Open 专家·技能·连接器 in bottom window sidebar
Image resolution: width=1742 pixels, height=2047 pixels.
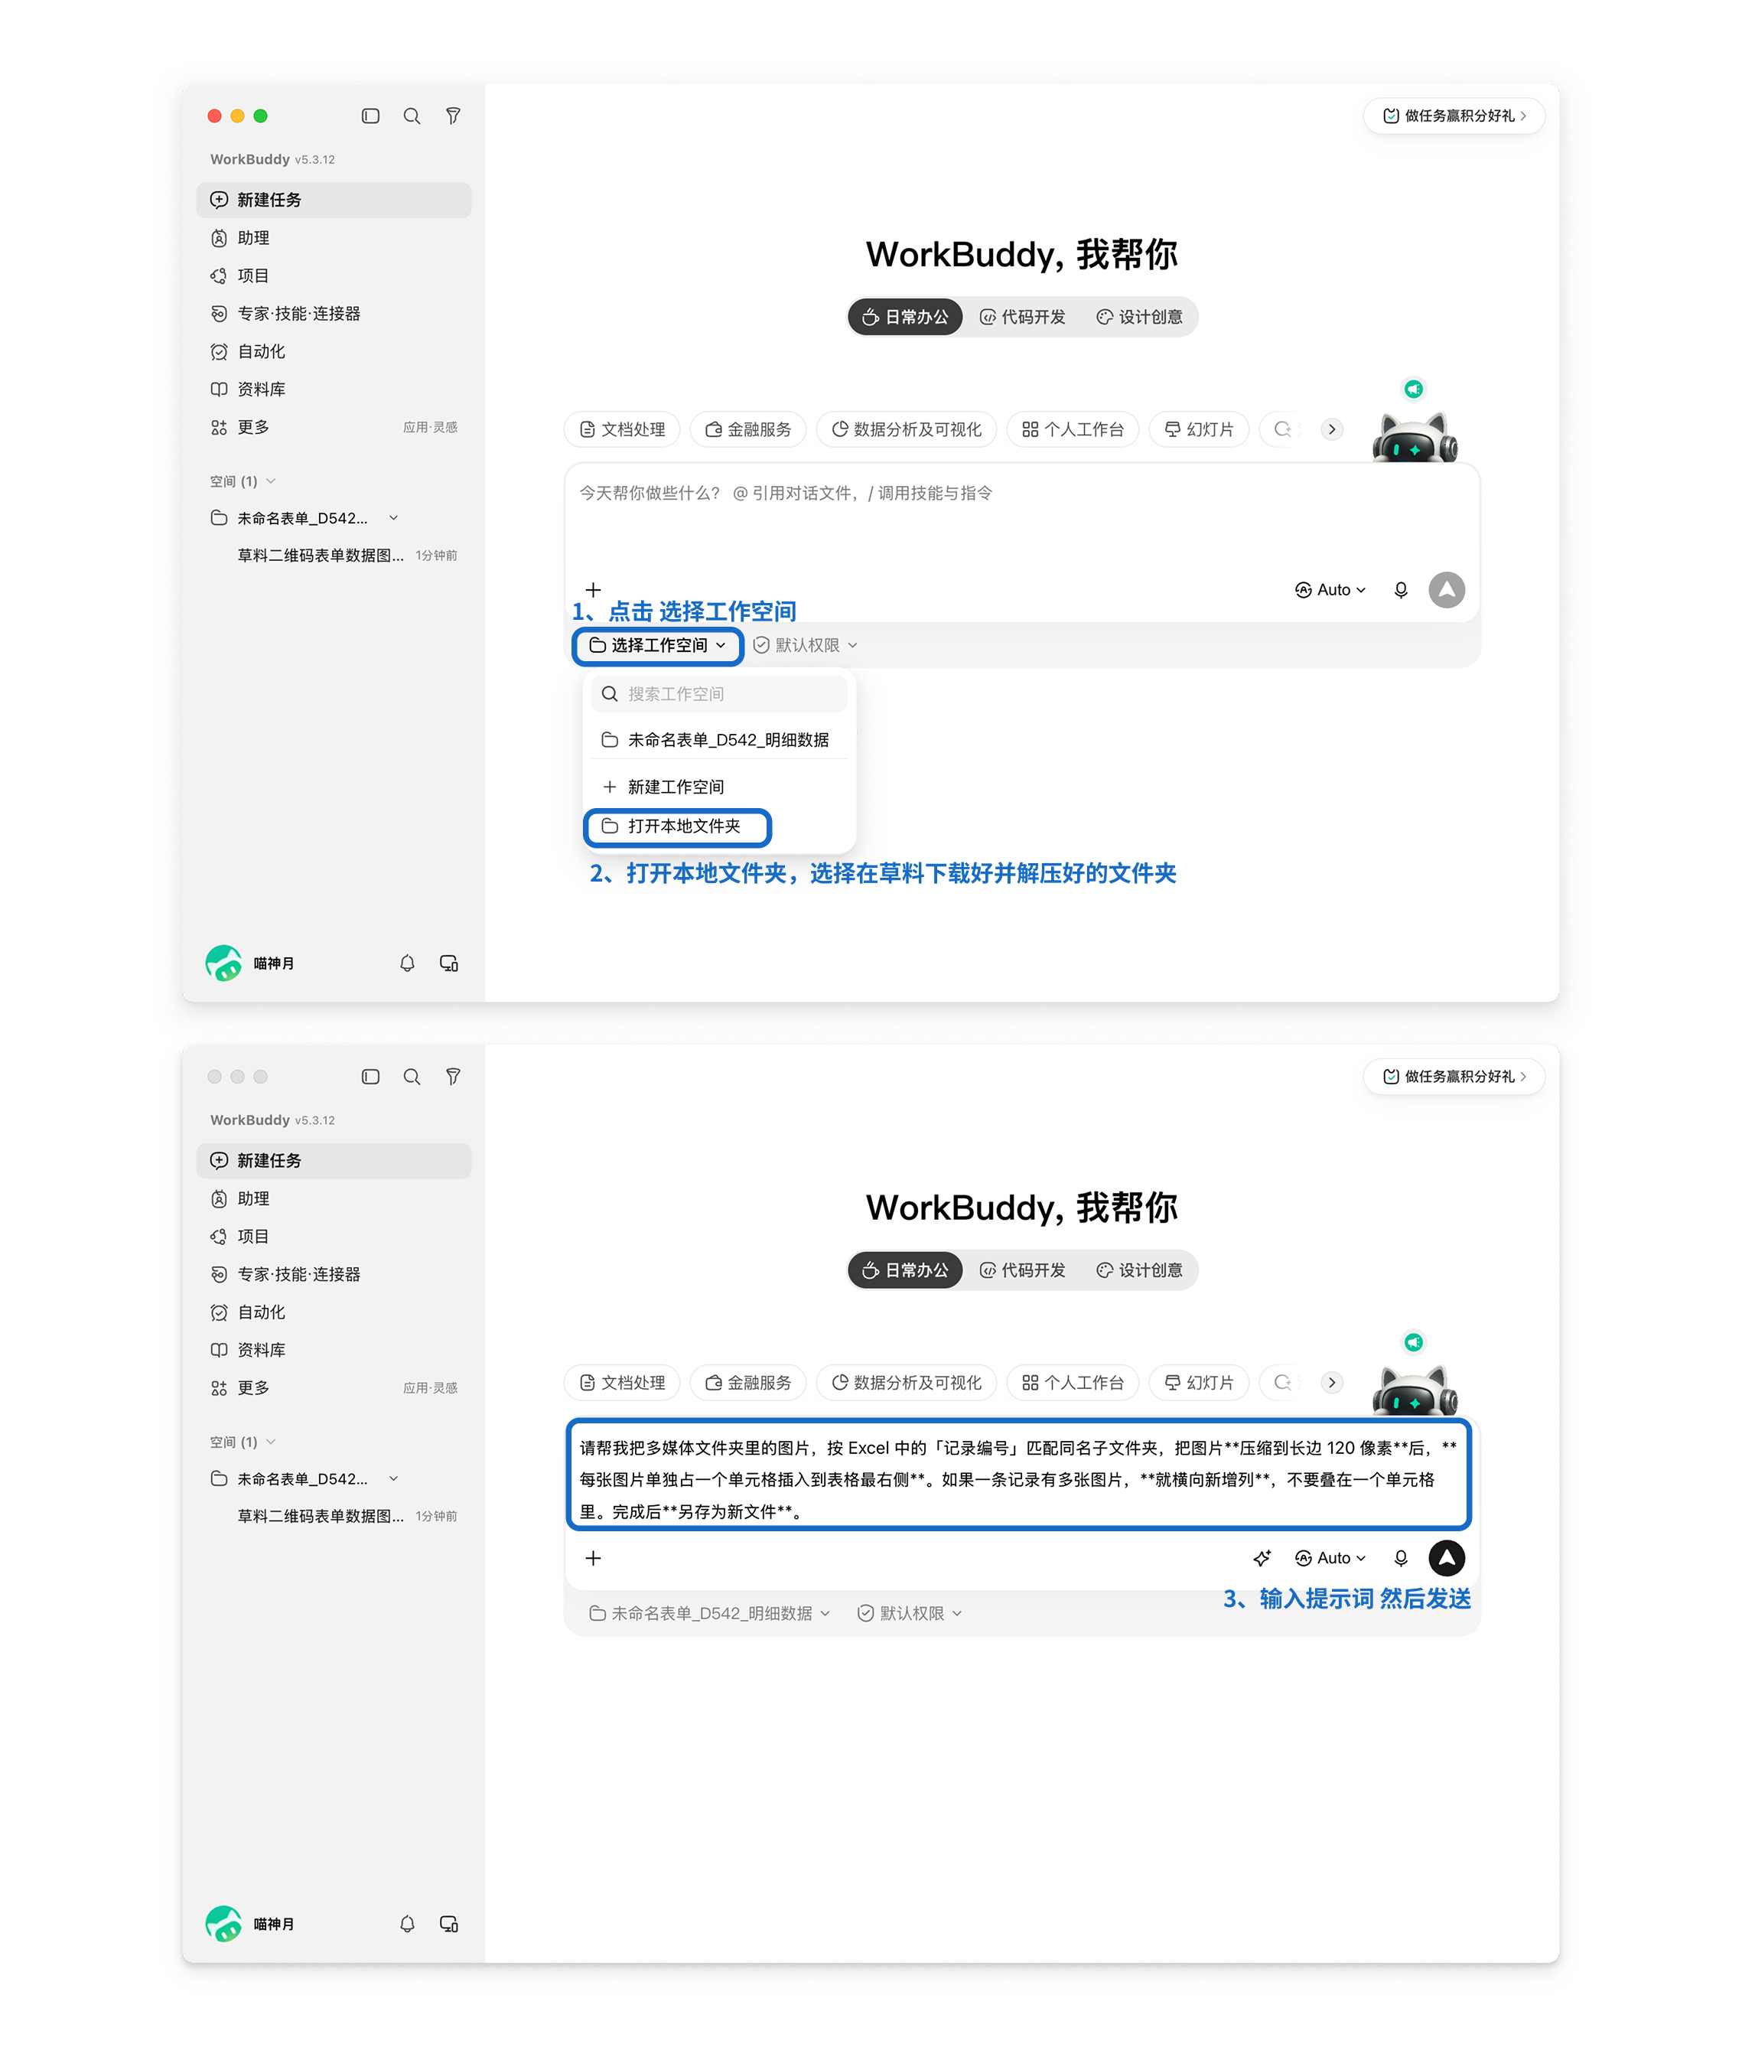click(334, 1274)
